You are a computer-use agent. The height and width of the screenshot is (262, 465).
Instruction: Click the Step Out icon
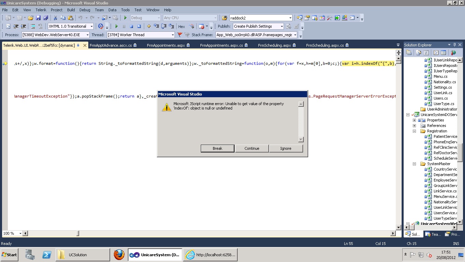pyautogui.click(x=171, y=26)
